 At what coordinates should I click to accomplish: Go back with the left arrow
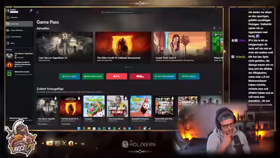pyautogui.click(x=37, y=12)
